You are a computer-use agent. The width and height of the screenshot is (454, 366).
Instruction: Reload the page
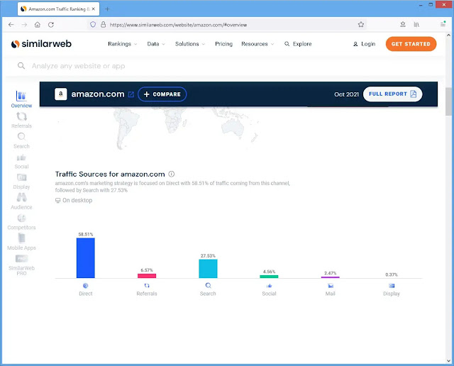51,25
